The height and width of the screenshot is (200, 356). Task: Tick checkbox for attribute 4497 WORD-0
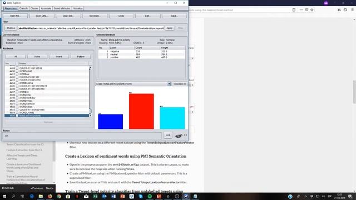click(17, 92)
